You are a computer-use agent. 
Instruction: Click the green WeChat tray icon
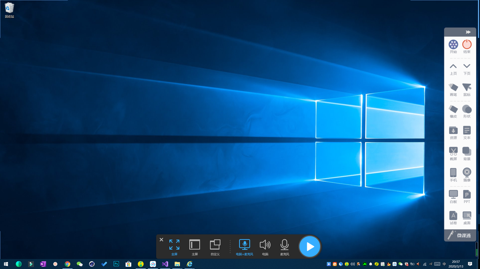(400, 264)
